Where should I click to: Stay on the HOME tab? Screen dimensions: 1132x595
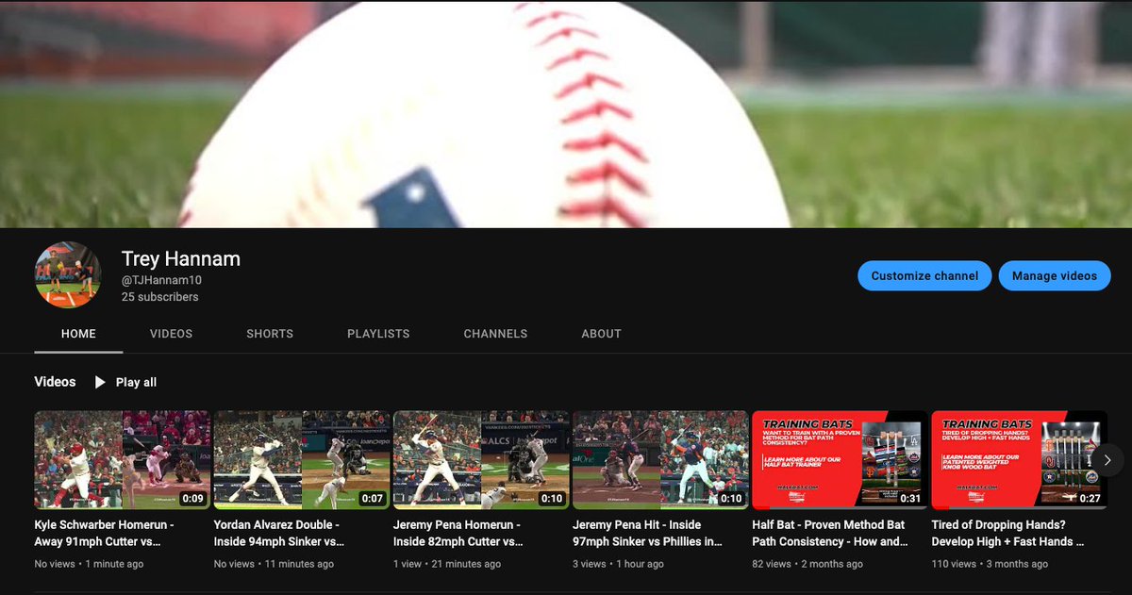click(x=78, y=333)
